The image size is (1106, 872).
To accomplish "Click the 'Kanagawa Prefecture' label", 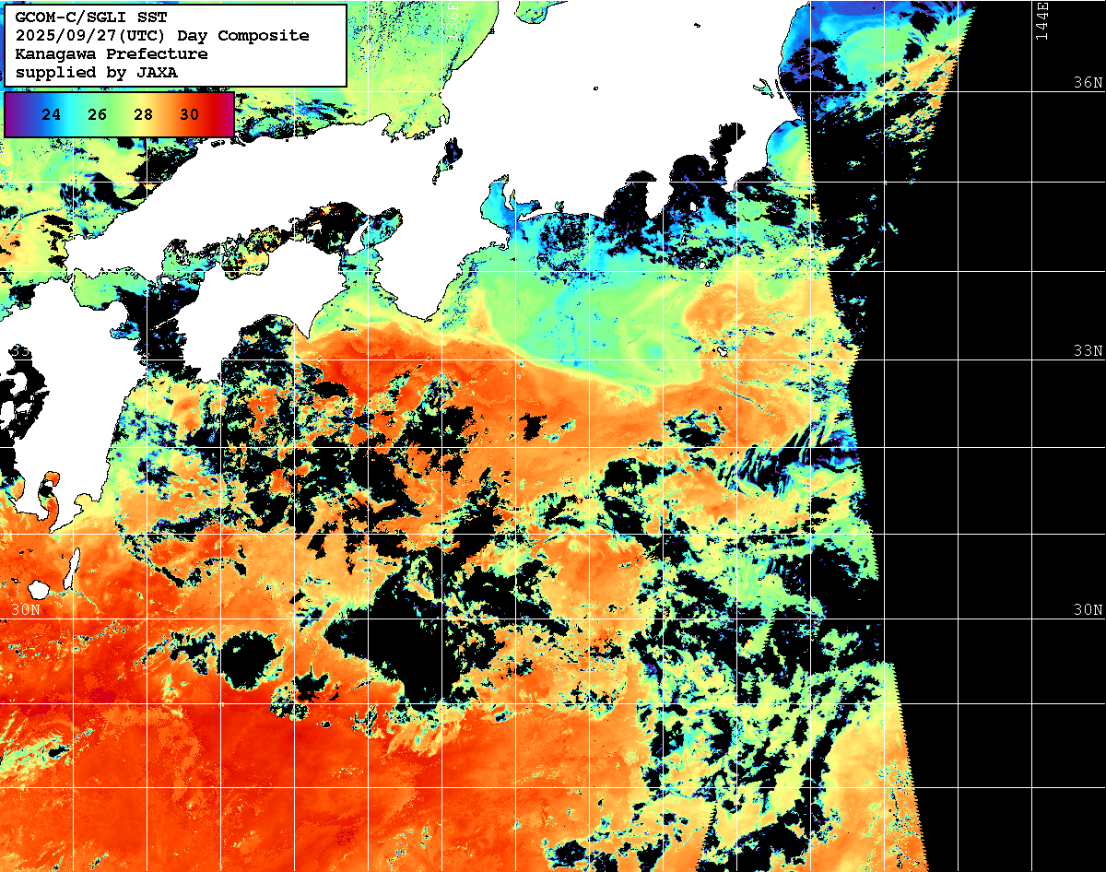I will tap(111, 54).
